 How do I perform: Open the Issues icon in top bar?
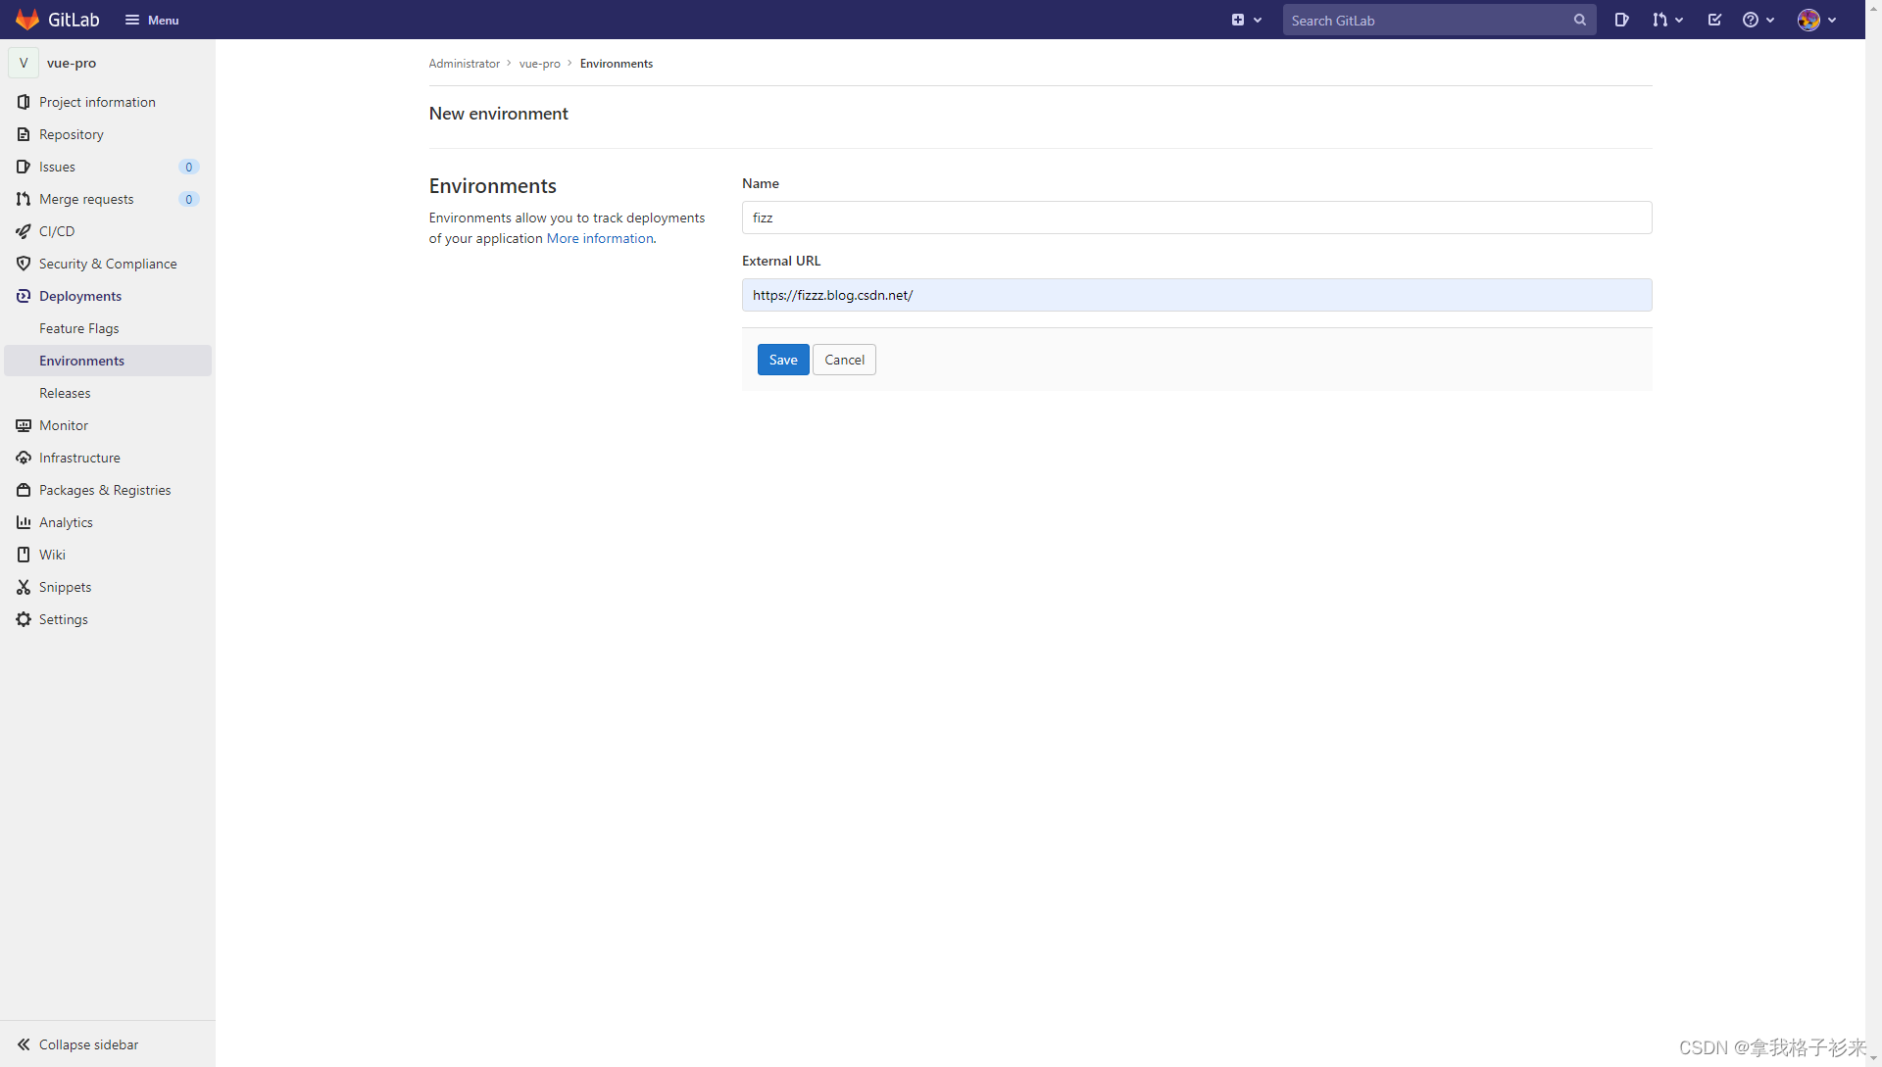click(1621, 20)
